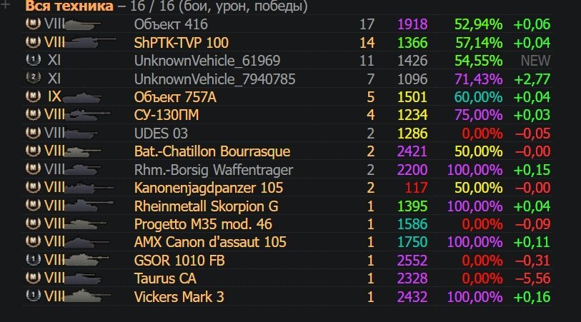Click mastery badge of Rhm.-Borsig Waffentrager

[x=33, y=168]
